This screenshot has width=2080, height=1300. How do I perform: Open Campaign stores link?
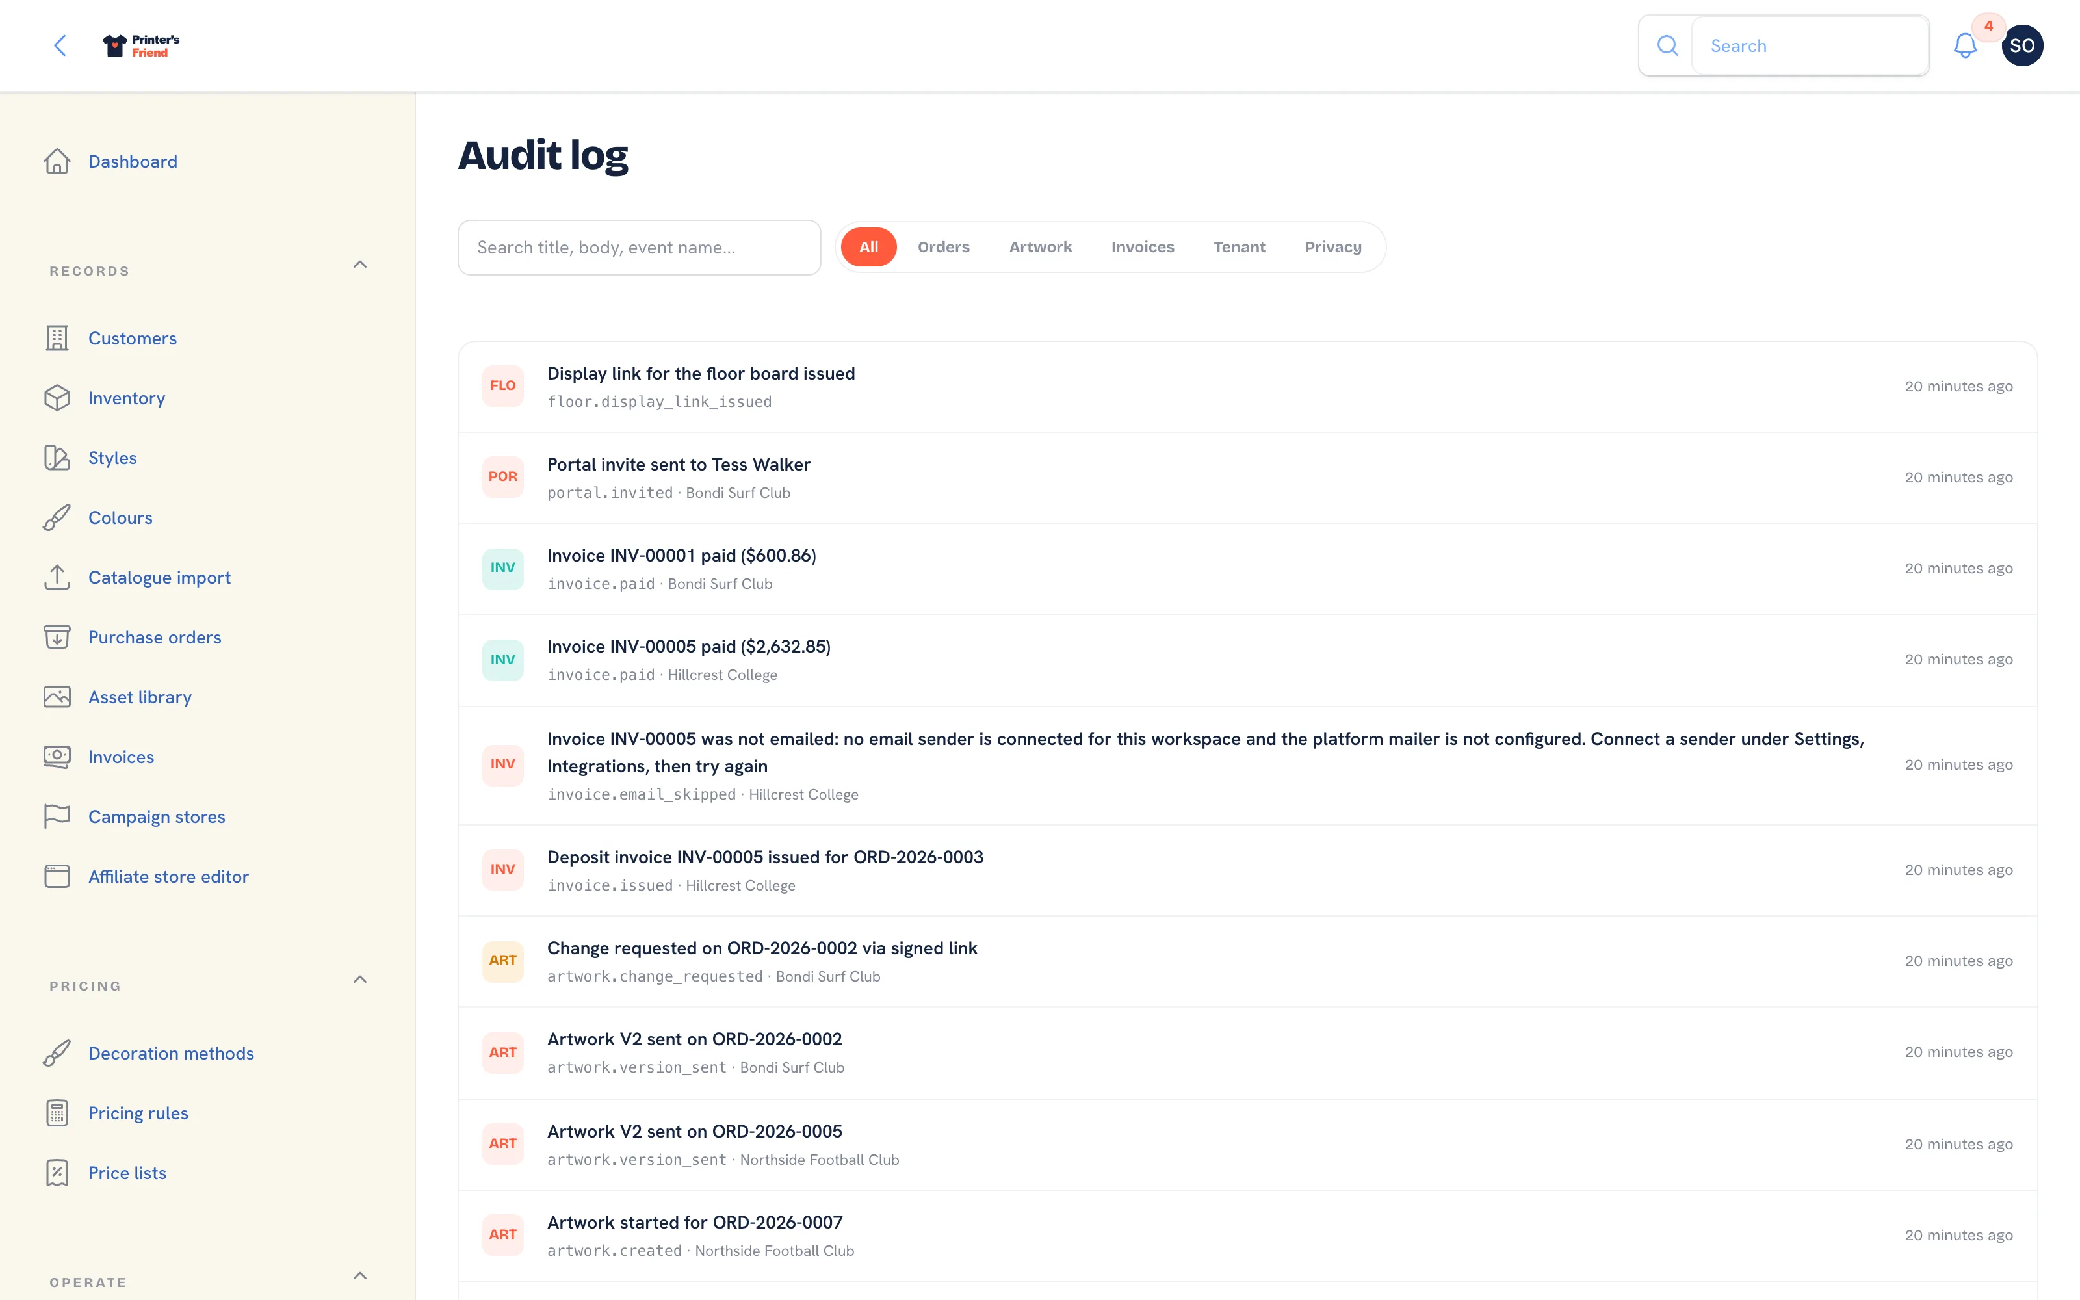[157, 817]
